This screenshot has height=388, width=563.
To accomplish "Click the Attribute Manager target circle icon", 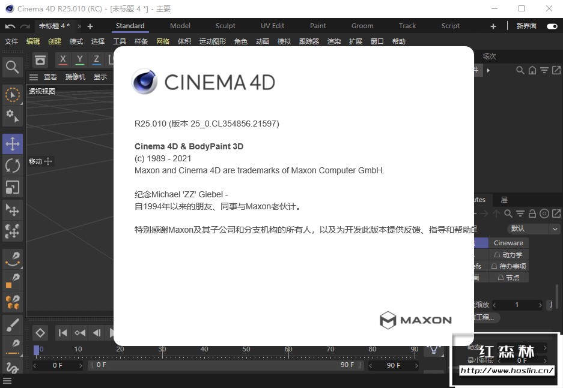I will 544,214.
